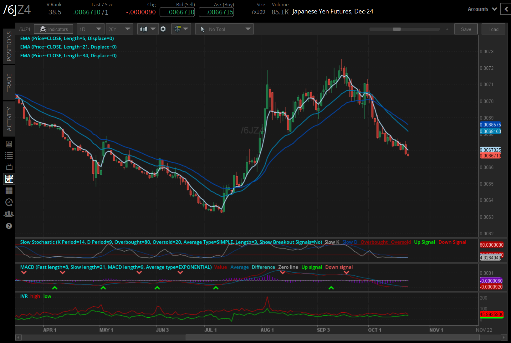Open the Trade side tab
The image size is (511, 343).
(x=9, y=83)
